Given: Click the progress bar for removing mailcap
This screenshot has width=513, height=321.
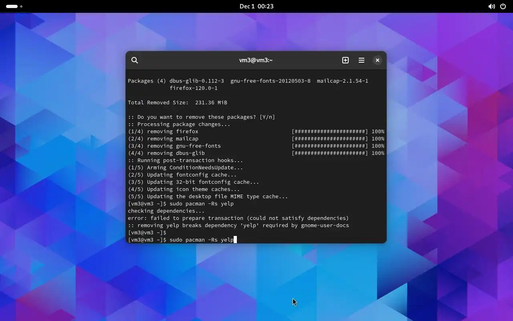Looking at the screenshot, I should point(330,139).
